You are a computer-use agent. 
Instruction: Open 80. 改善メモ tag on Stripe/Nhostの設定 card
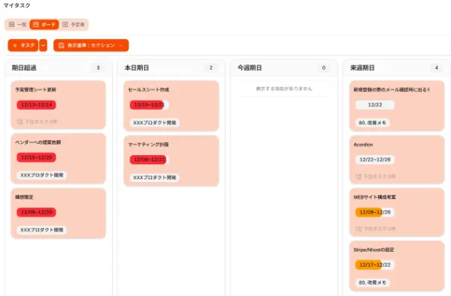coord(373,283)
